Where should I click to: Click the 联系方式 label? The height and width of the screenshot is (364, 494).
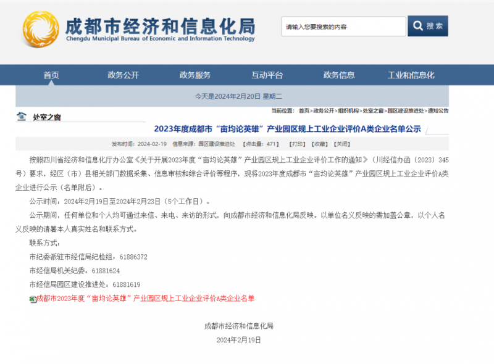(x=44, y=243)
